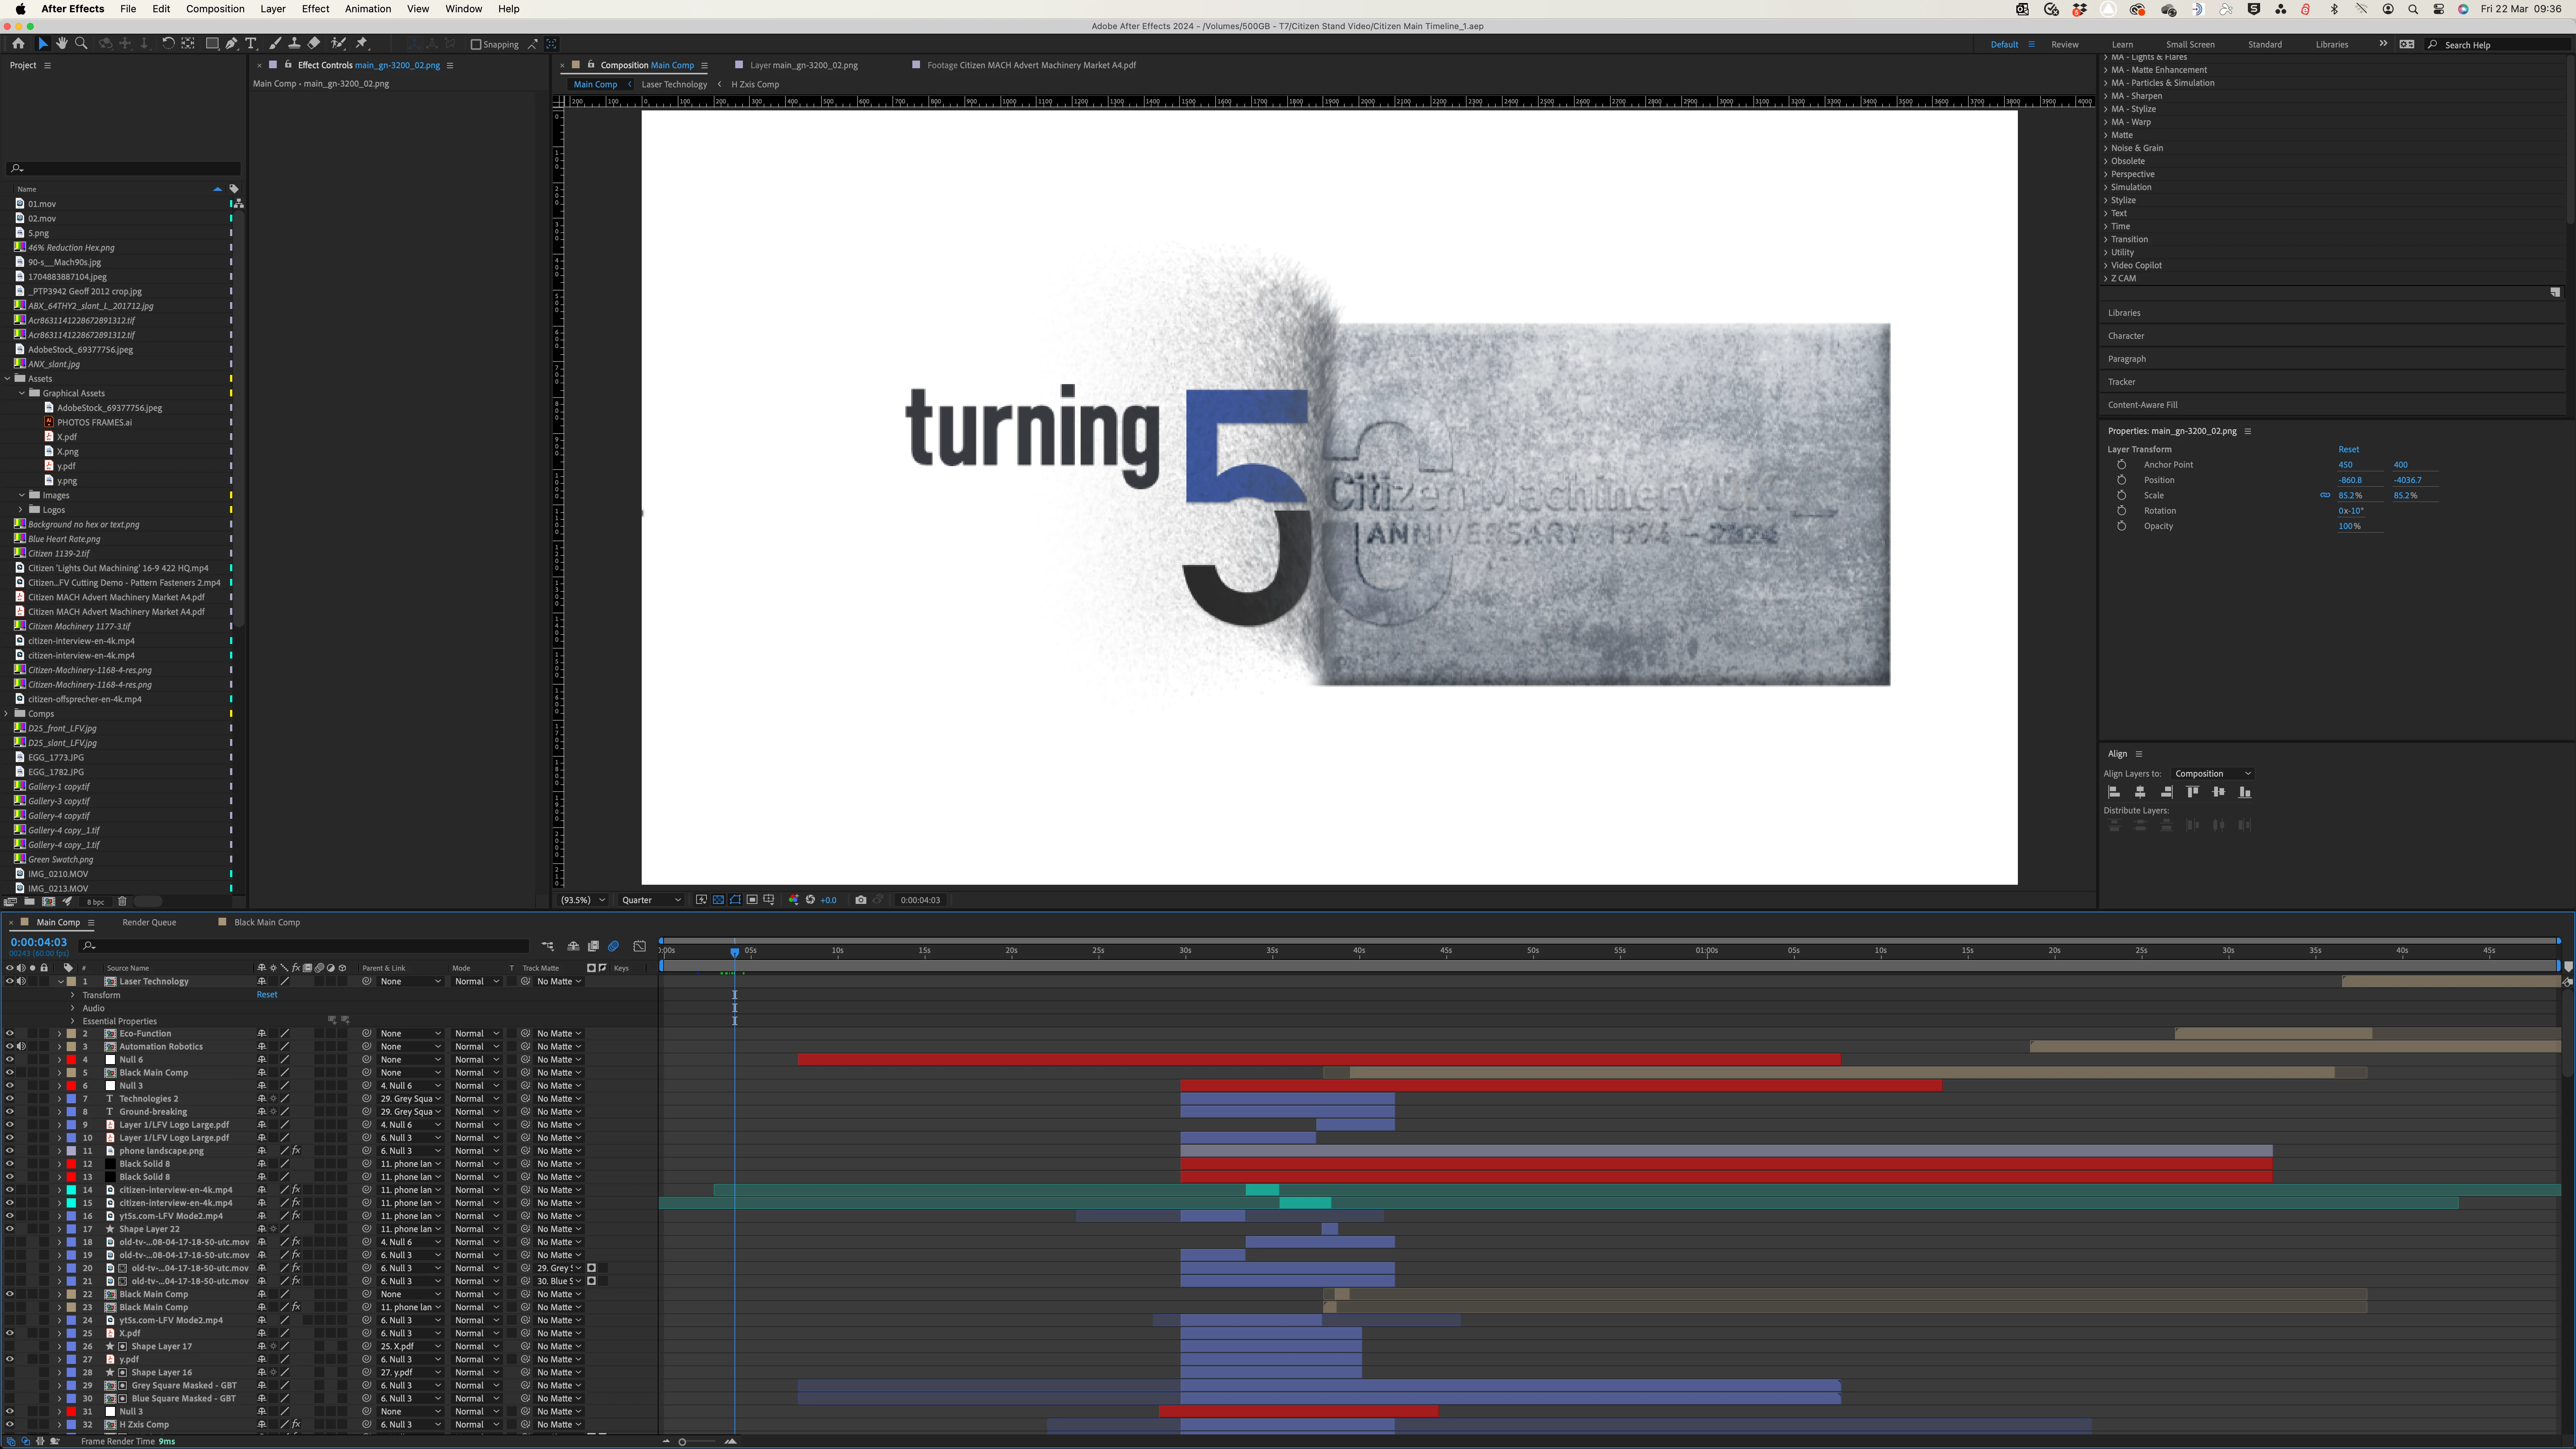Enable the Snapping checkbox
This screenshot has width=2576, height=1449.
476,44
